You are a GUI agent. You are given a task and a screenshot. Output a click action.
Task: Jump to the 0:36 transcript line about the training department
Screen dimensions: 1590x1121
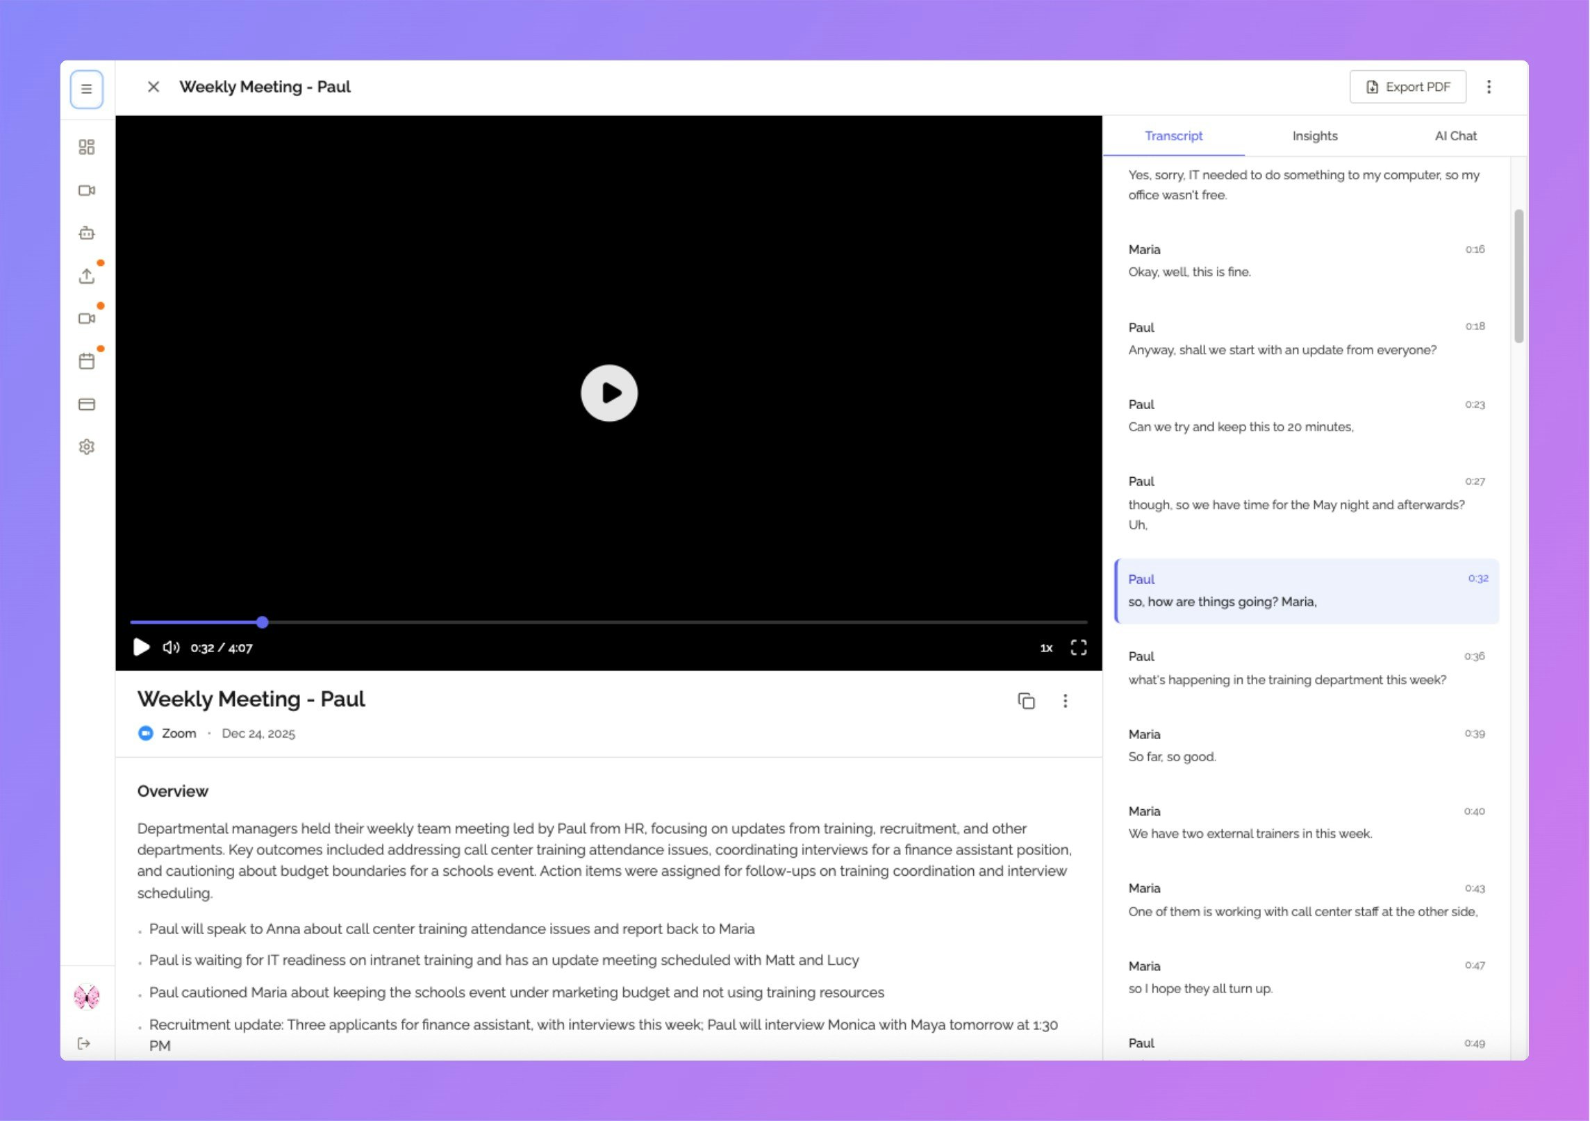pyautogui.click(x=1286, y=679)
